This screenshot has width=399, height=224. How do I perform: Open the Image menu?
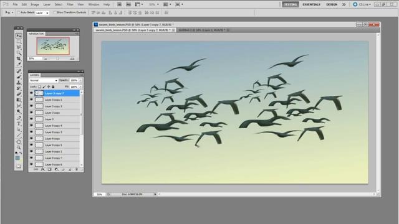point(35,4)
